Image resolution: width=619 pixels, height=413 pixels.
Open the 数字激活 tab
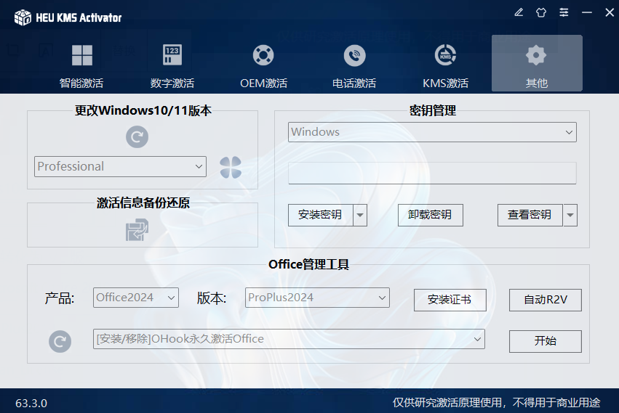[172, 65]
